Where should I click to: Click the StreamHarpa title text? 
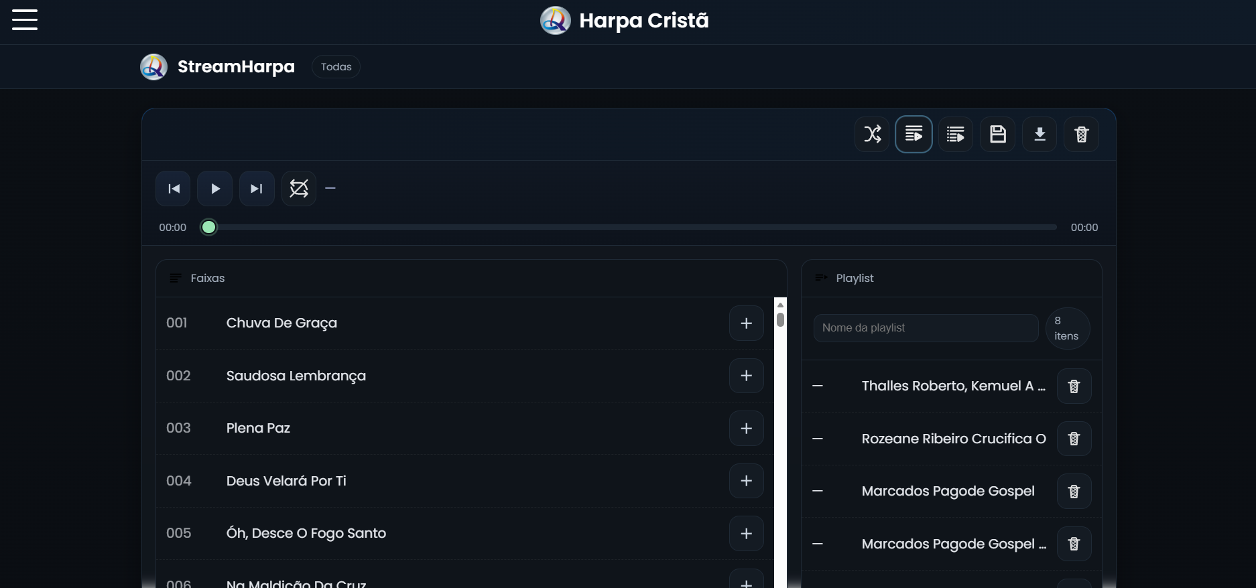(x=236, y=67)
